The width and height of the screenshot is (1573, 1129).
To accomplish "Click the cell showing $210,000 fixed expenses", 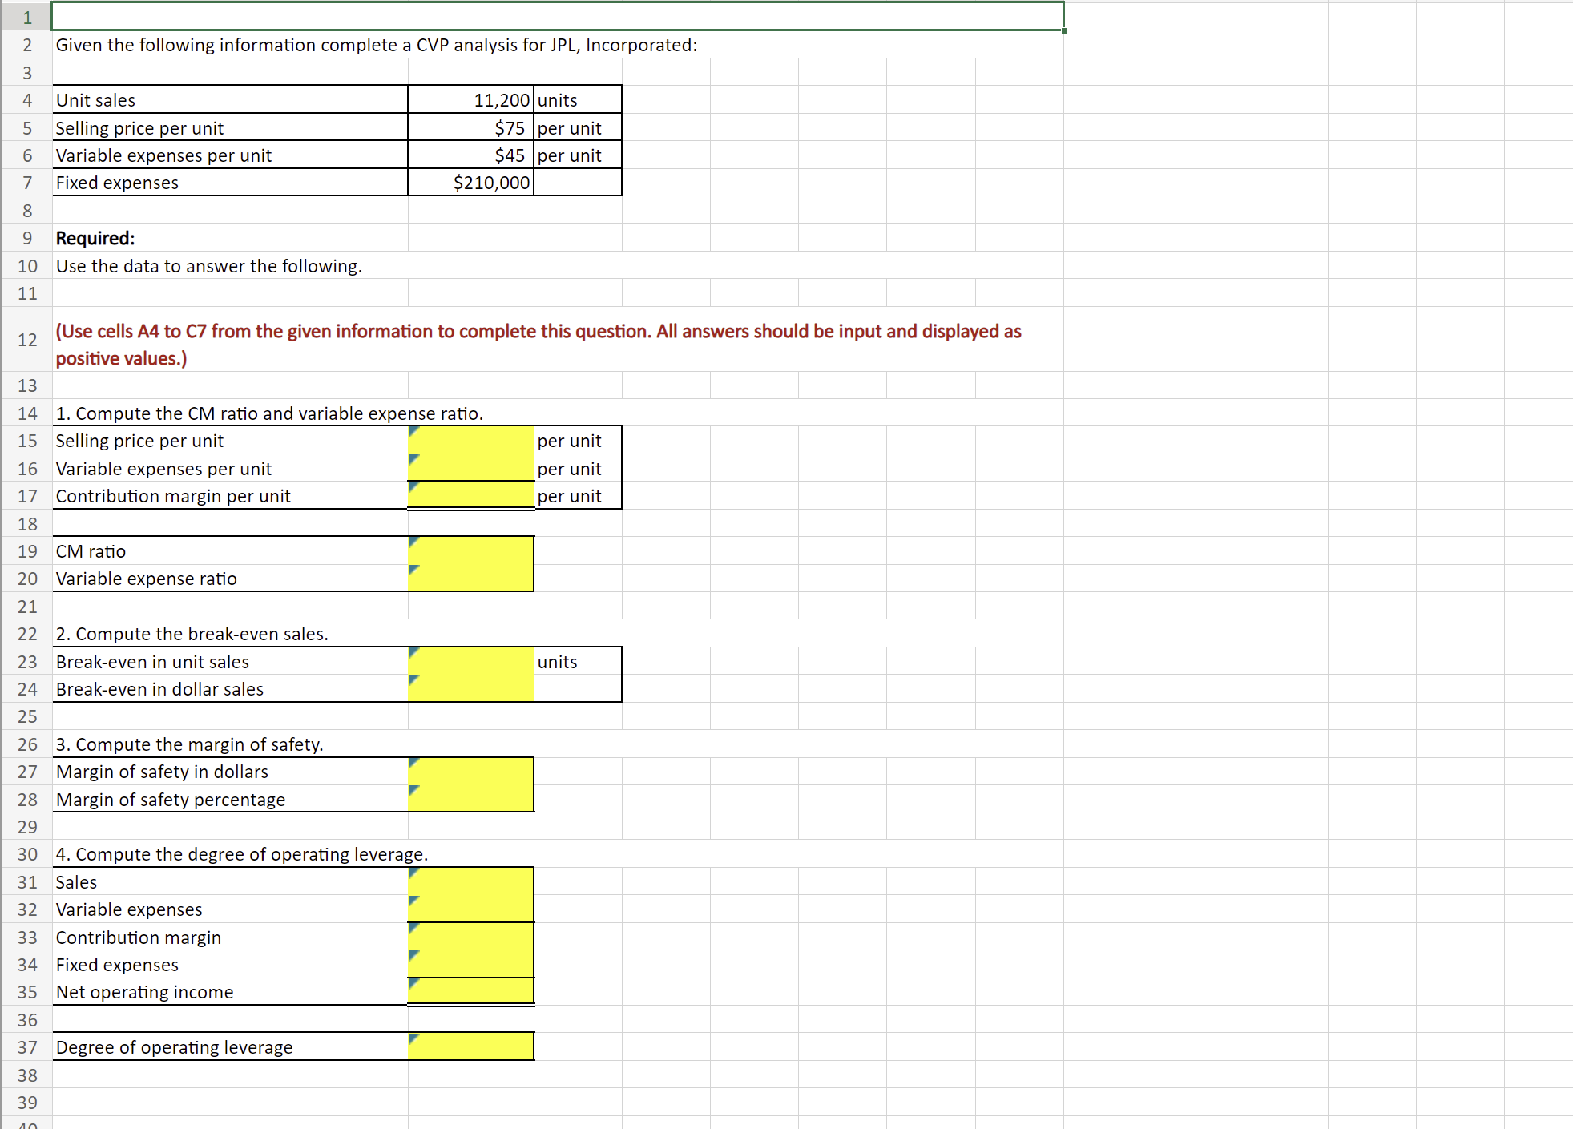I will (470, 182).
